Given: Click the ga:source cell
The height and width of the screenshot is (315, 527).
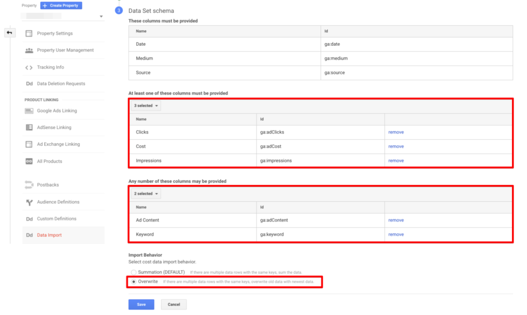Looking at the screenshot, I should [417, 73].
